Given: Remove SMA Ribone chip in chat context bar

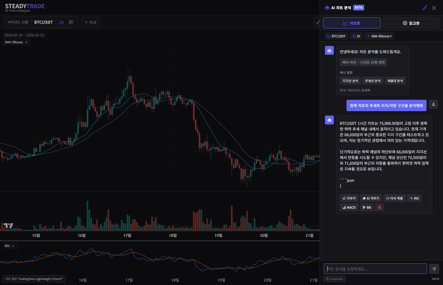Looking at the screenshot, I should click(390, 36).
